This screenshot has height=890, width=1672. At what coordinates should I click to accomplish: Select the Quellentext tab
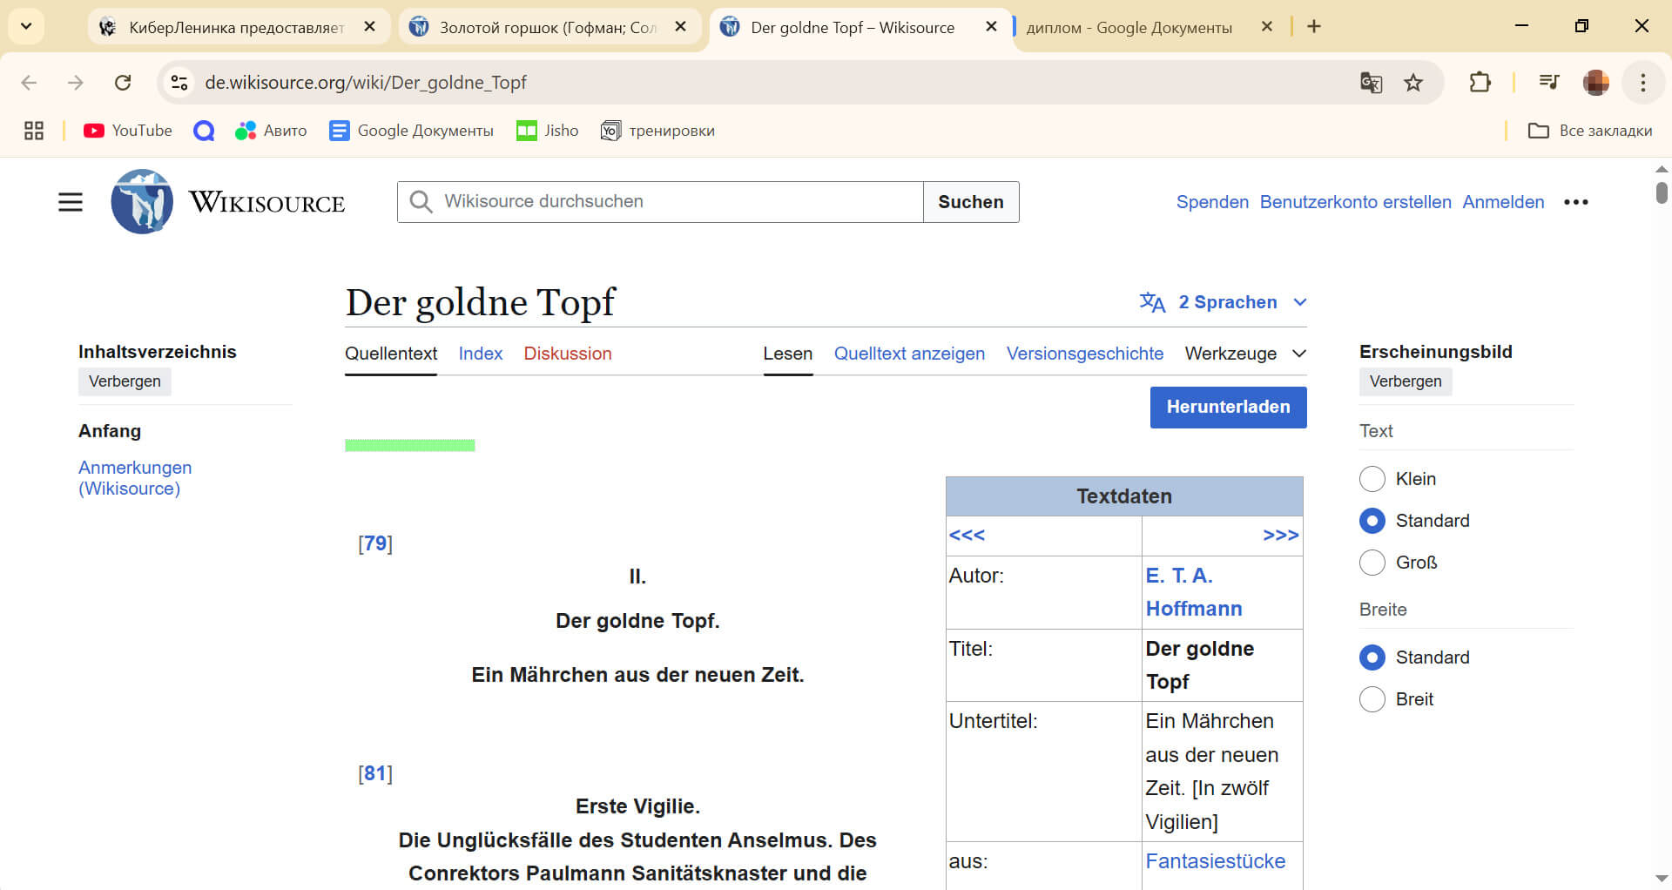click(391, 354)
